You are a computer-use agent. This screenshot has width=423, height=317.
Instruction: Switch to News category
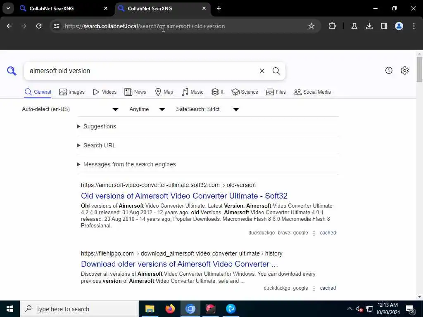point(135,92)
